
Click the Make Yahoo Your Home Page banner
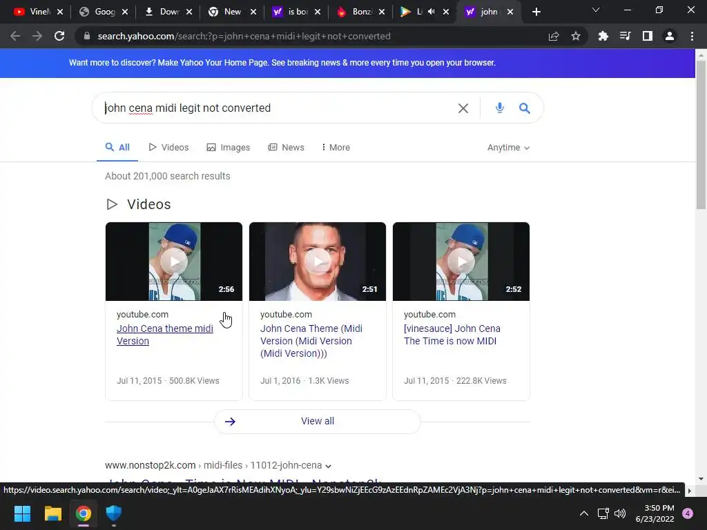pos(282,63)
